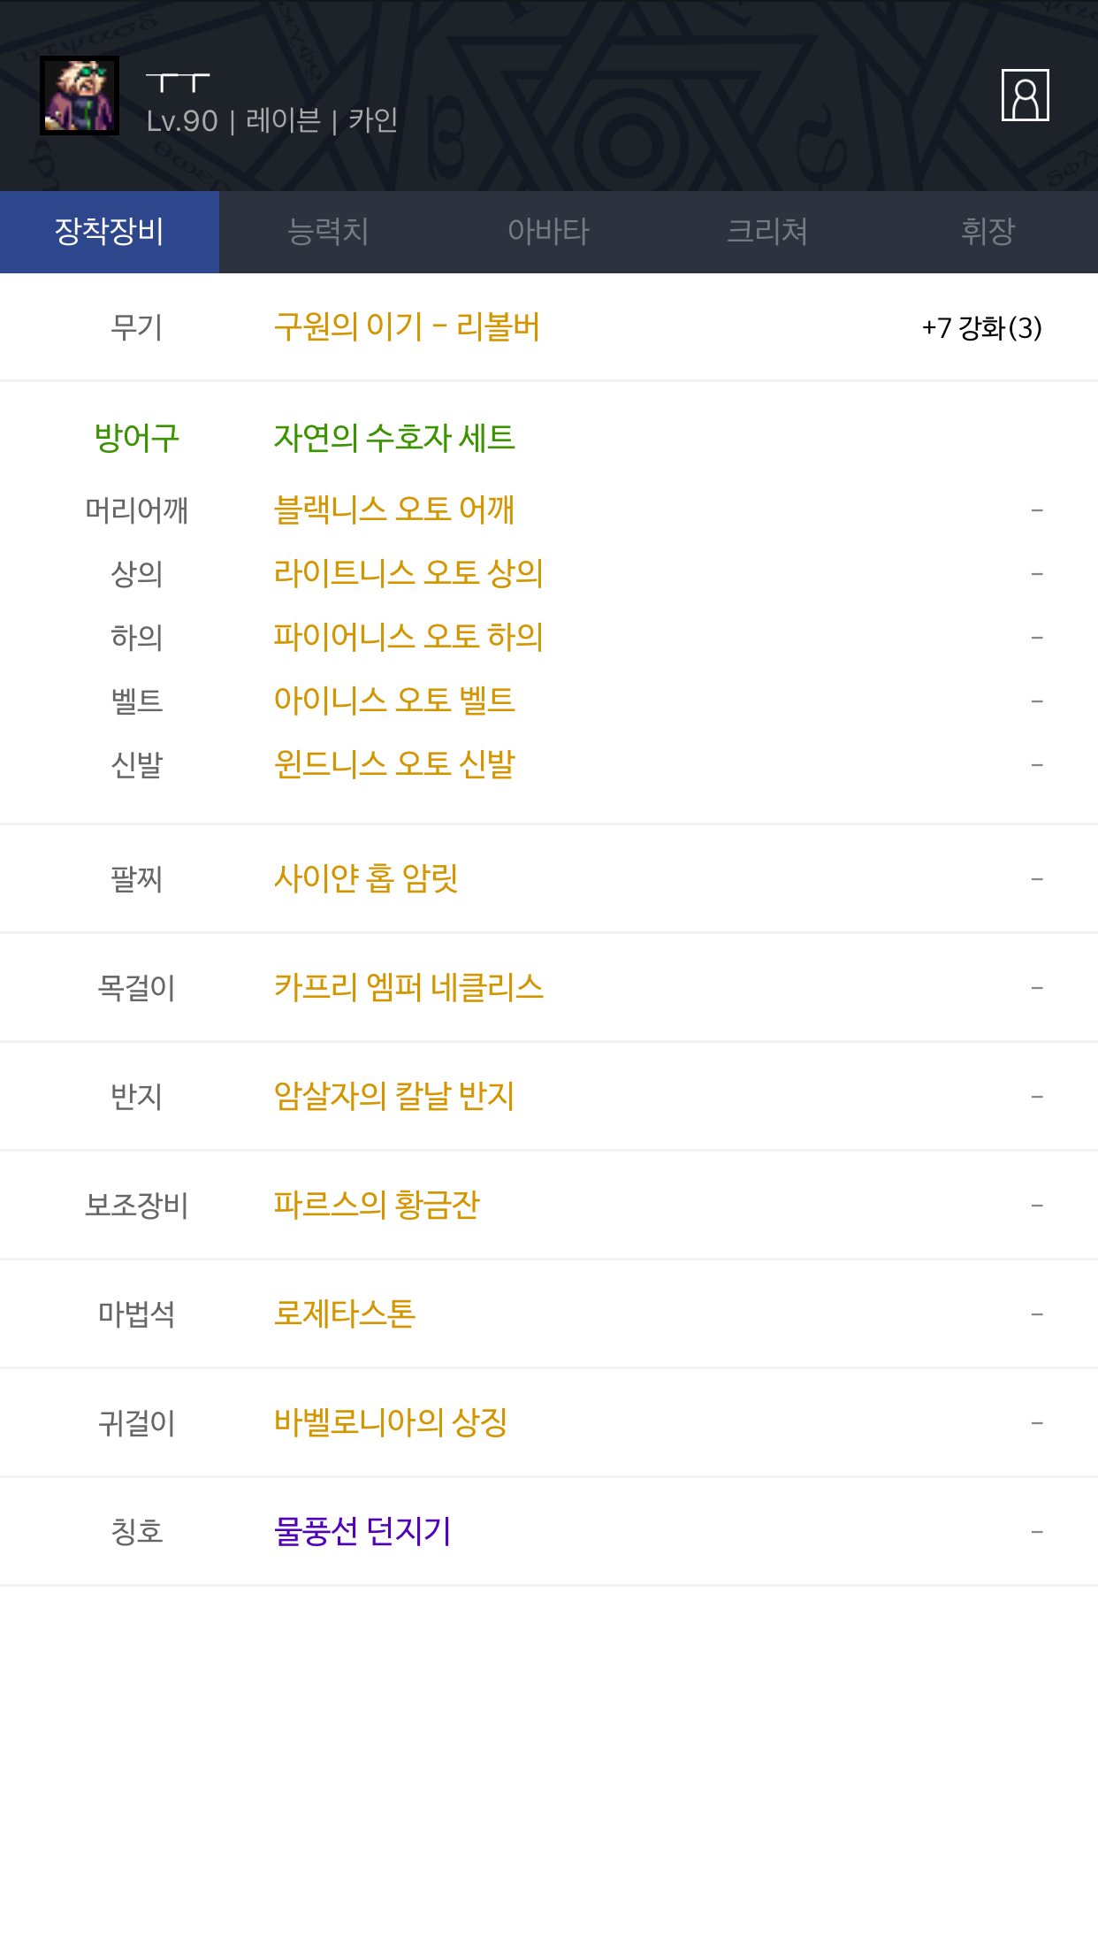This screenshot has width=1098, height=1953.
Task: Select 암살자의 칼날 반지 ring
Action: click(394, 1096)
